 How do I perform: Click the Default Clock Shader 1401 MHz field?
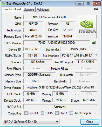[89, 100]
